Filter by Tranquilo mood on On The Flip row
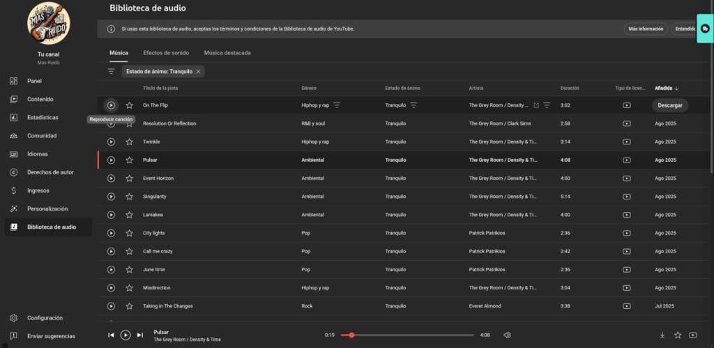714x348 pixels. click(413, 105)
